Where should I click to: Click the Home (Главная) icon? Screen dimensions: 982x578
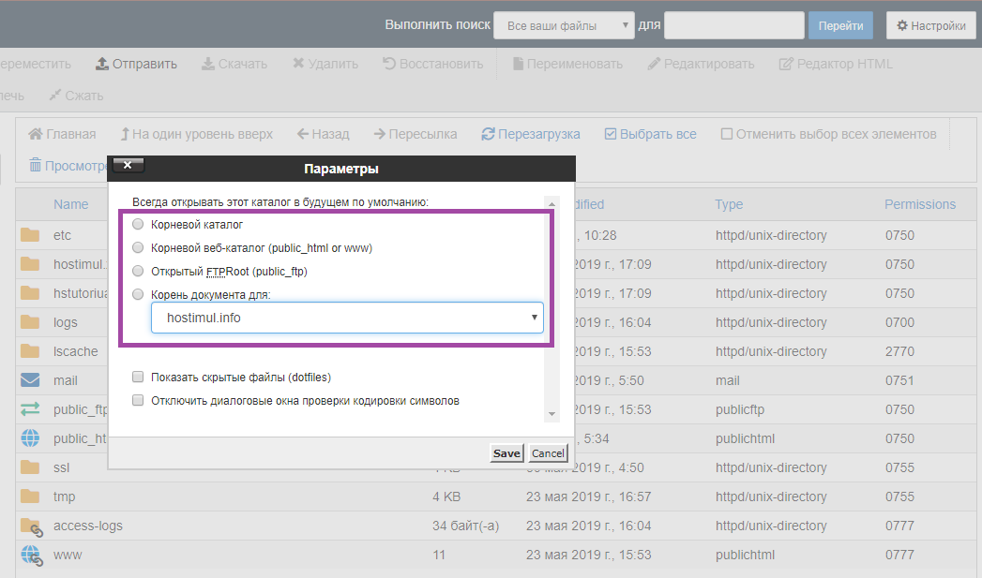pyautogui.click(x=36, y=134)
